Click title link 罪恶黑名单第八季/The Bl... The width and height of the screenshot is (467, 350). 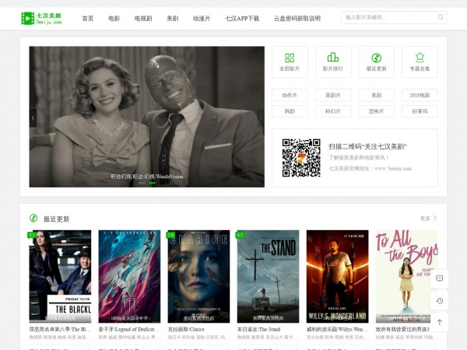pyautogui.click(x=60, y=330)
